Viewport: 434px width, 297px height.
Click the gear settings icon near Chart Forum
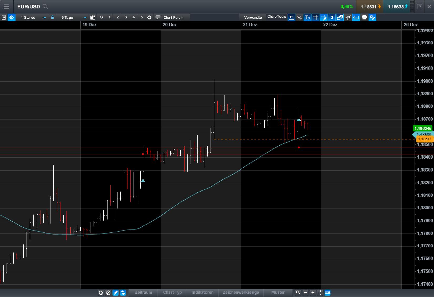149,17
